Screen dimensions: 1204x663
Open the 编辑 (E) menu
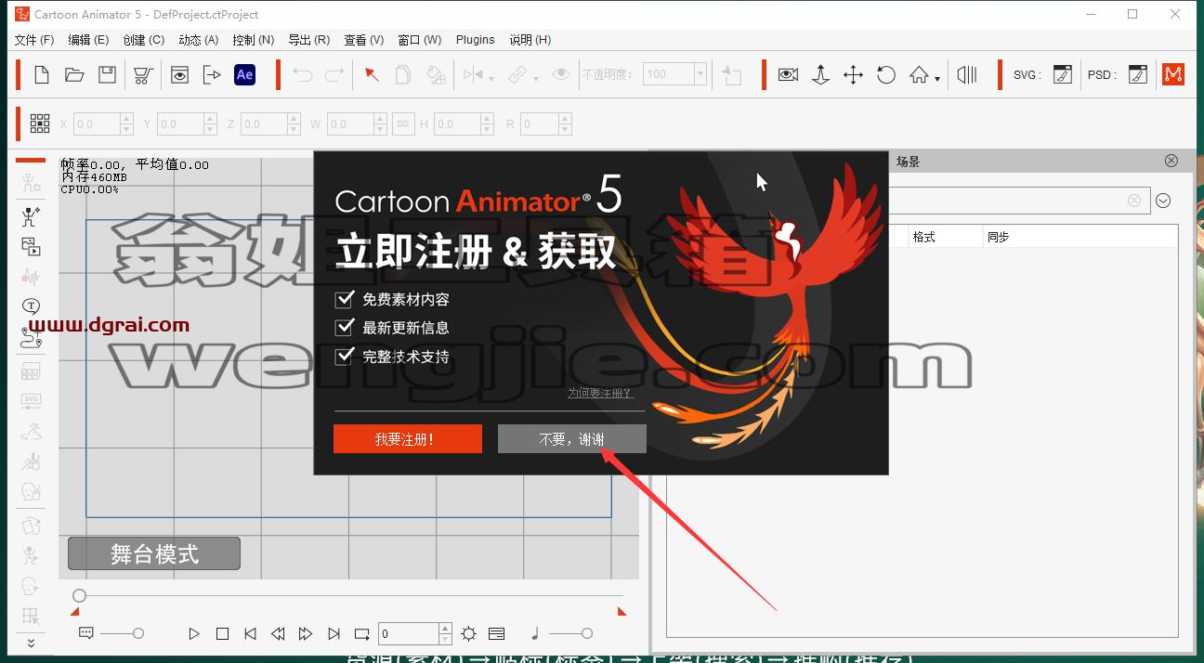pos(88,40)
